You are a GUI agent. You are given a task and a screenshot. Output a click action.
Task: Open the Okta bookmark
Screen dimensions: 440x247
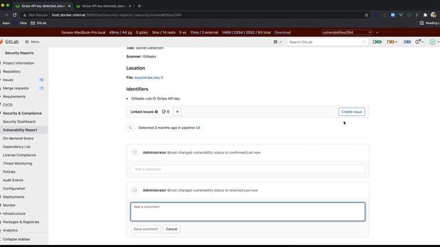pyautogui.click(x=21, y=23)
